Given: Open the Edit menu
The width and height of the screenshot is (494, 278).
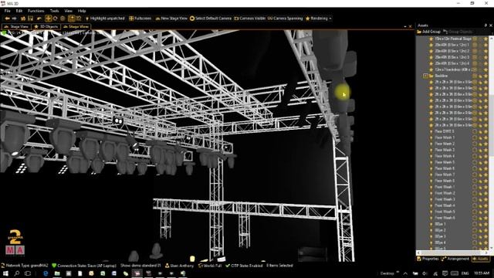Looking at the screenshot, I should tap(19, 11).
